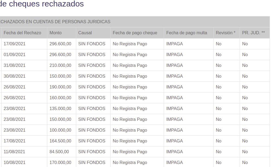This screenshot has width=271, height=167.
Task: Click the "de cheques rechazados" page title
Action: tap(42, 4)
